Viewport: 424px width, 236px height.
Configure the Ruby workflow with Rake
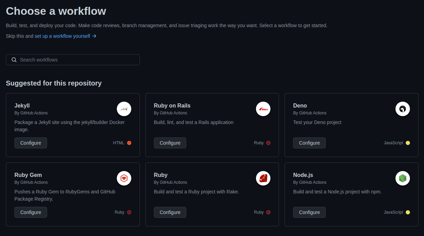170,212
